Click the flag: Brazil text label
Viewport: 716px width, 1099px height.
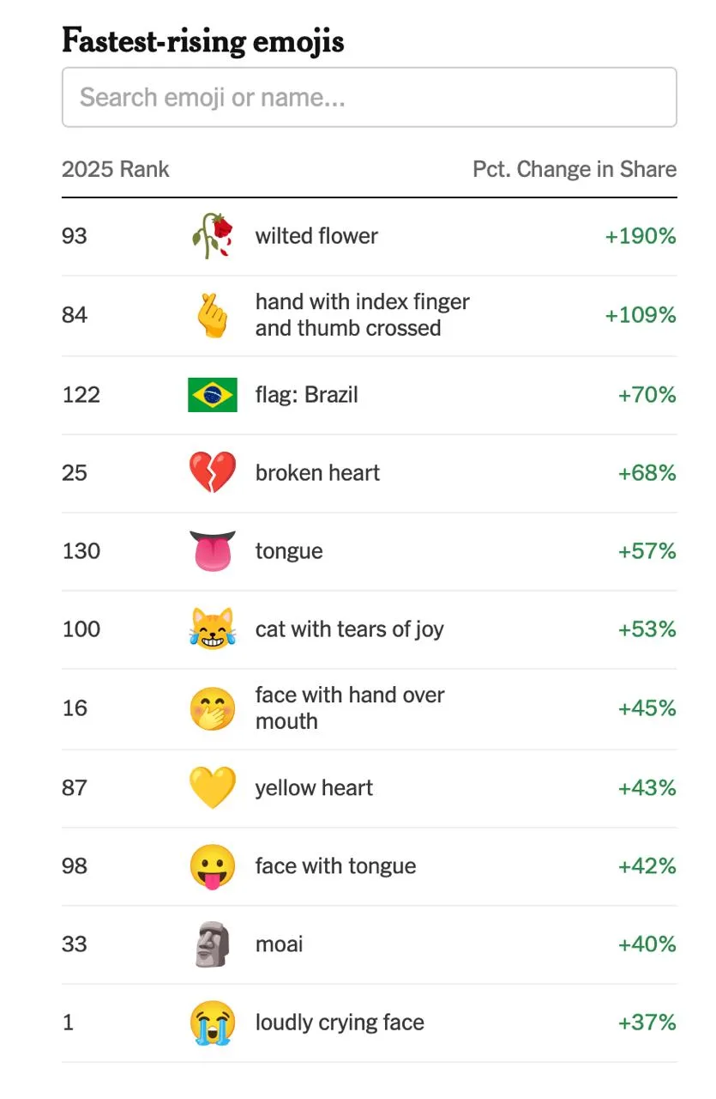[x=306, y=395]
